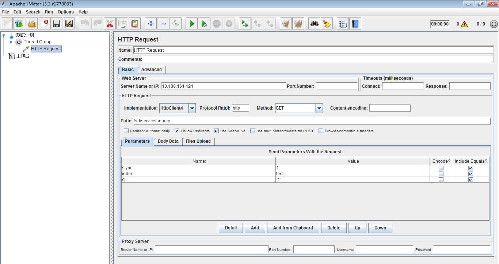Open the Function Helper dialog icon
499x264 pixels.
click(x=343, y=24)
